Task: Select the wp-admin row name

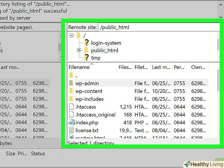Action: click(x=87, y=83)
